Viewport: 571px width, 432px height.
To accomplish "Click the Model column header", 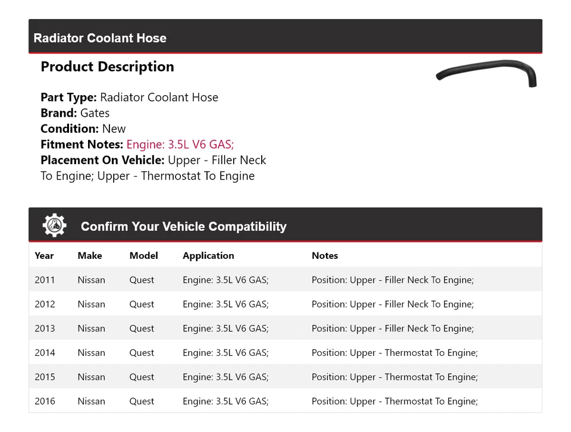I will tap(144, 256).
